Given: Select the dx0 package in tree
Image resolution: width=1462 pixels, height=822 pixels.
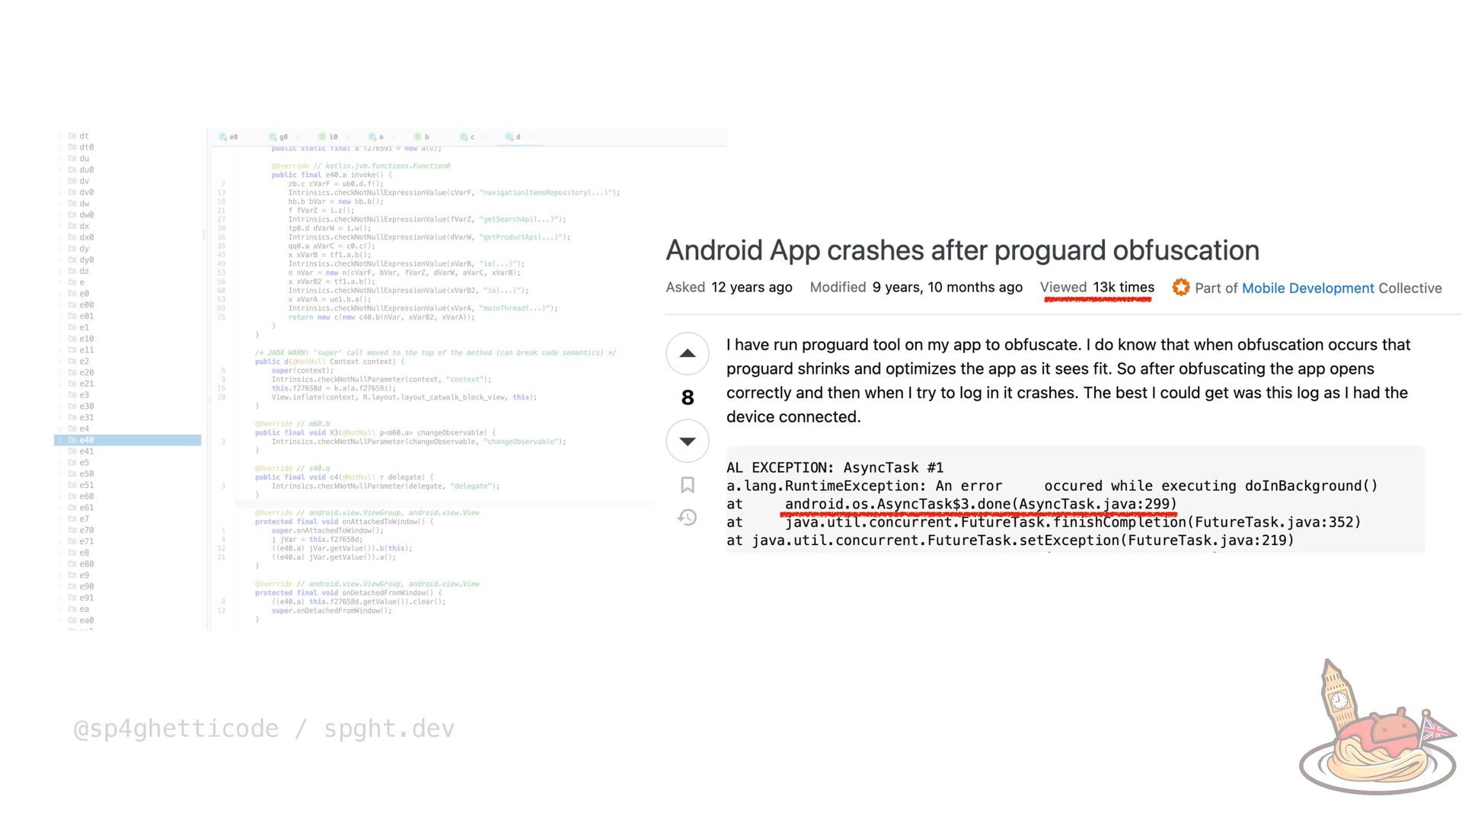Looking at the screenshot, I should point(86,237).
